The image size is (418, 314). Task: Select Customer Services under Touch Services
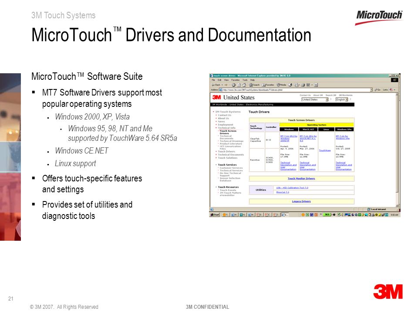[x=231, y=168]
